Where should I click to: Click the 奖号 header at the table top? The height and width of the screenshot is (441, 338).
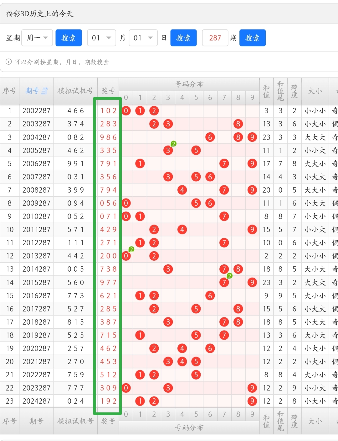[108, 91]
